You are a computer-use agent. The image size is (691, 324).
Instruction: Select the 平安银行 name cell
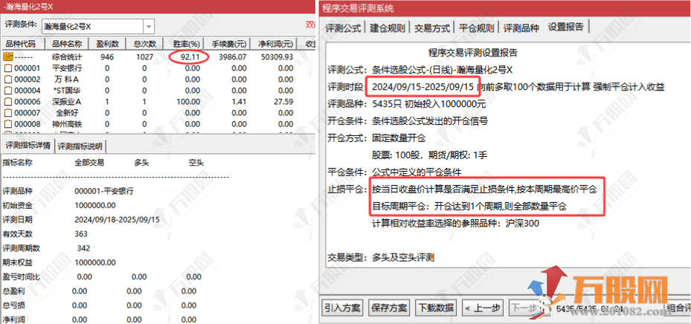(x=67, y=68)
